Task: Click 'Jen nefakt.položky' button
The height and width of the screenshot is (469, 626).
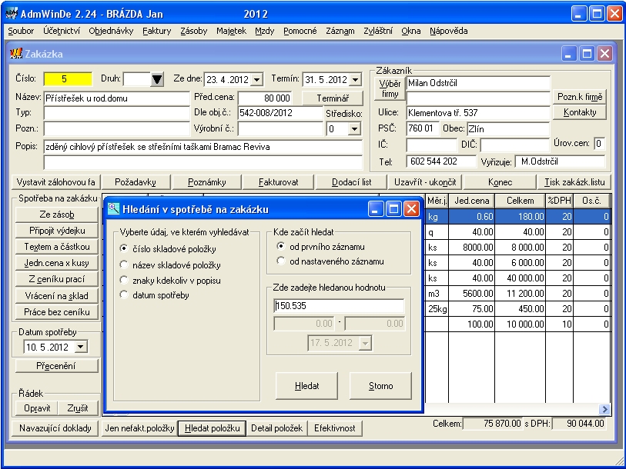Action: 139,428
